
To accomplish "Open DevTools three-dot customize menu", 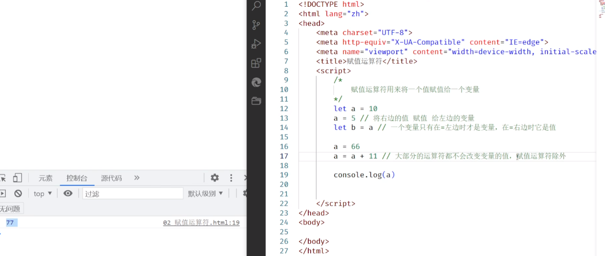I will (231, 178).
